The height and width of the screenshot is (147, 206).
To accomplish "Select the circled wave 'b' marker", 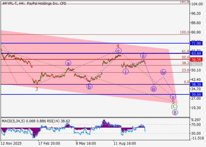I will click(89, 86).
